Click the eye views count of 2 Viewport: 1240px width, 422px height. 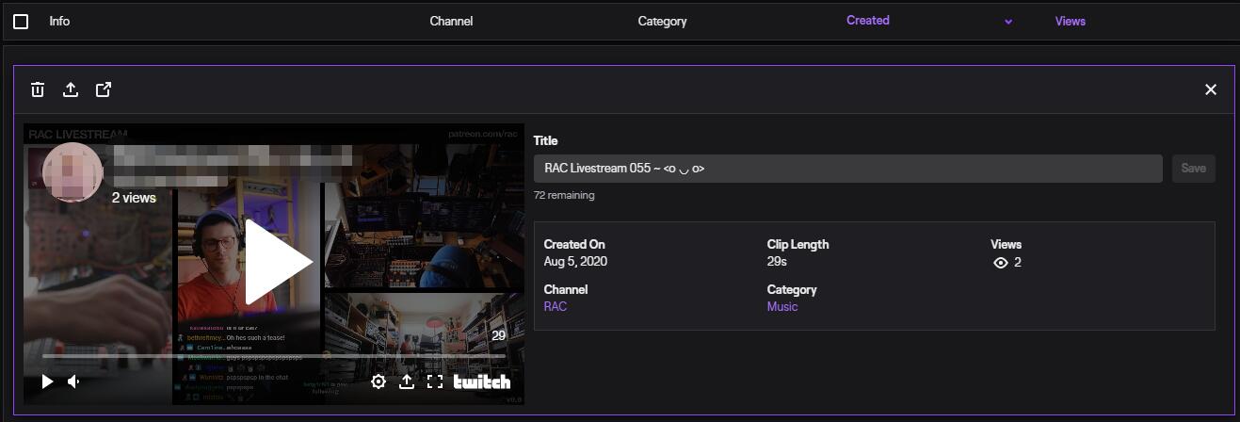(1007, 262)
